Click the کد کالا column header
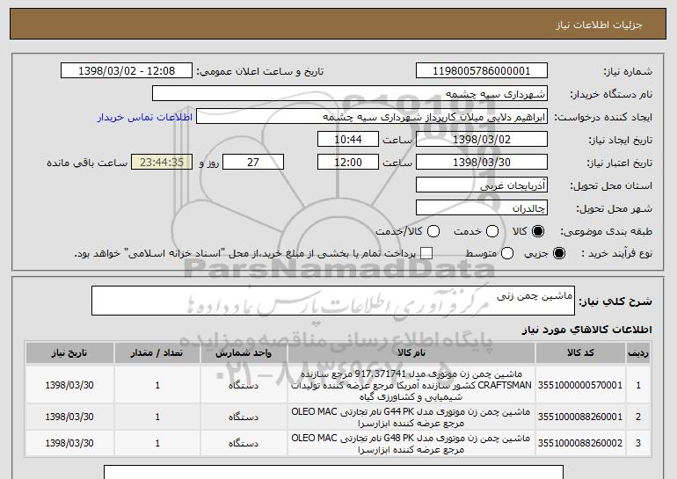Viewport: 677px width, 479px height. click(580, 353)
